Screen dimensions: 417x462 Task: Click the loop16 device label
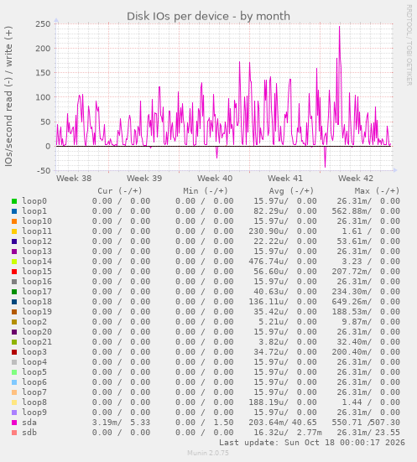[x=37, y=282]
